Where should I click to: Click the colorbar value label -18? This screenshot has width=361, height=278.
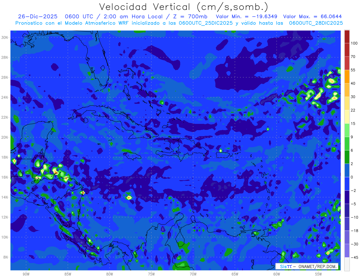[x=354, y=231]
